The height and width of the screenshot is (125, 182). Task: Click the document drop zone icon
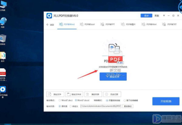click(x=114, y=49)
